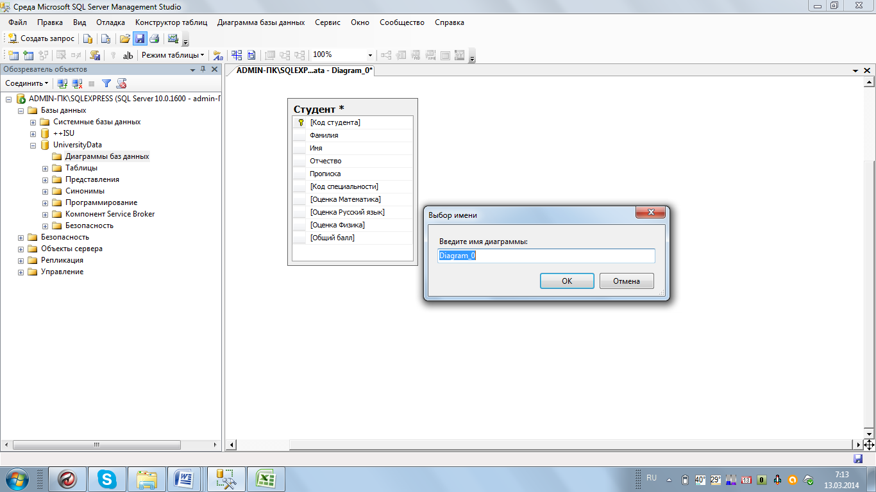Image resolution: width=876 pixels, height=492 pixels.
Task: Close the Diagram_0 document tab
Action: point(867,70)
